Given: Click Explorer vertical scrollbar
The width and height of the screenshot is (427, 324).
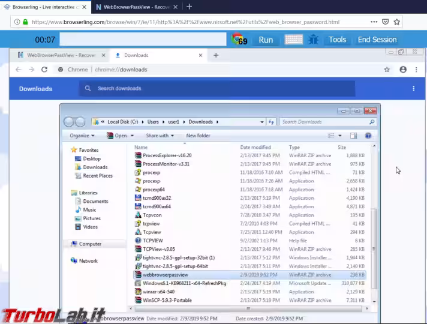Looking at the screenshot, I should point(374,249).
